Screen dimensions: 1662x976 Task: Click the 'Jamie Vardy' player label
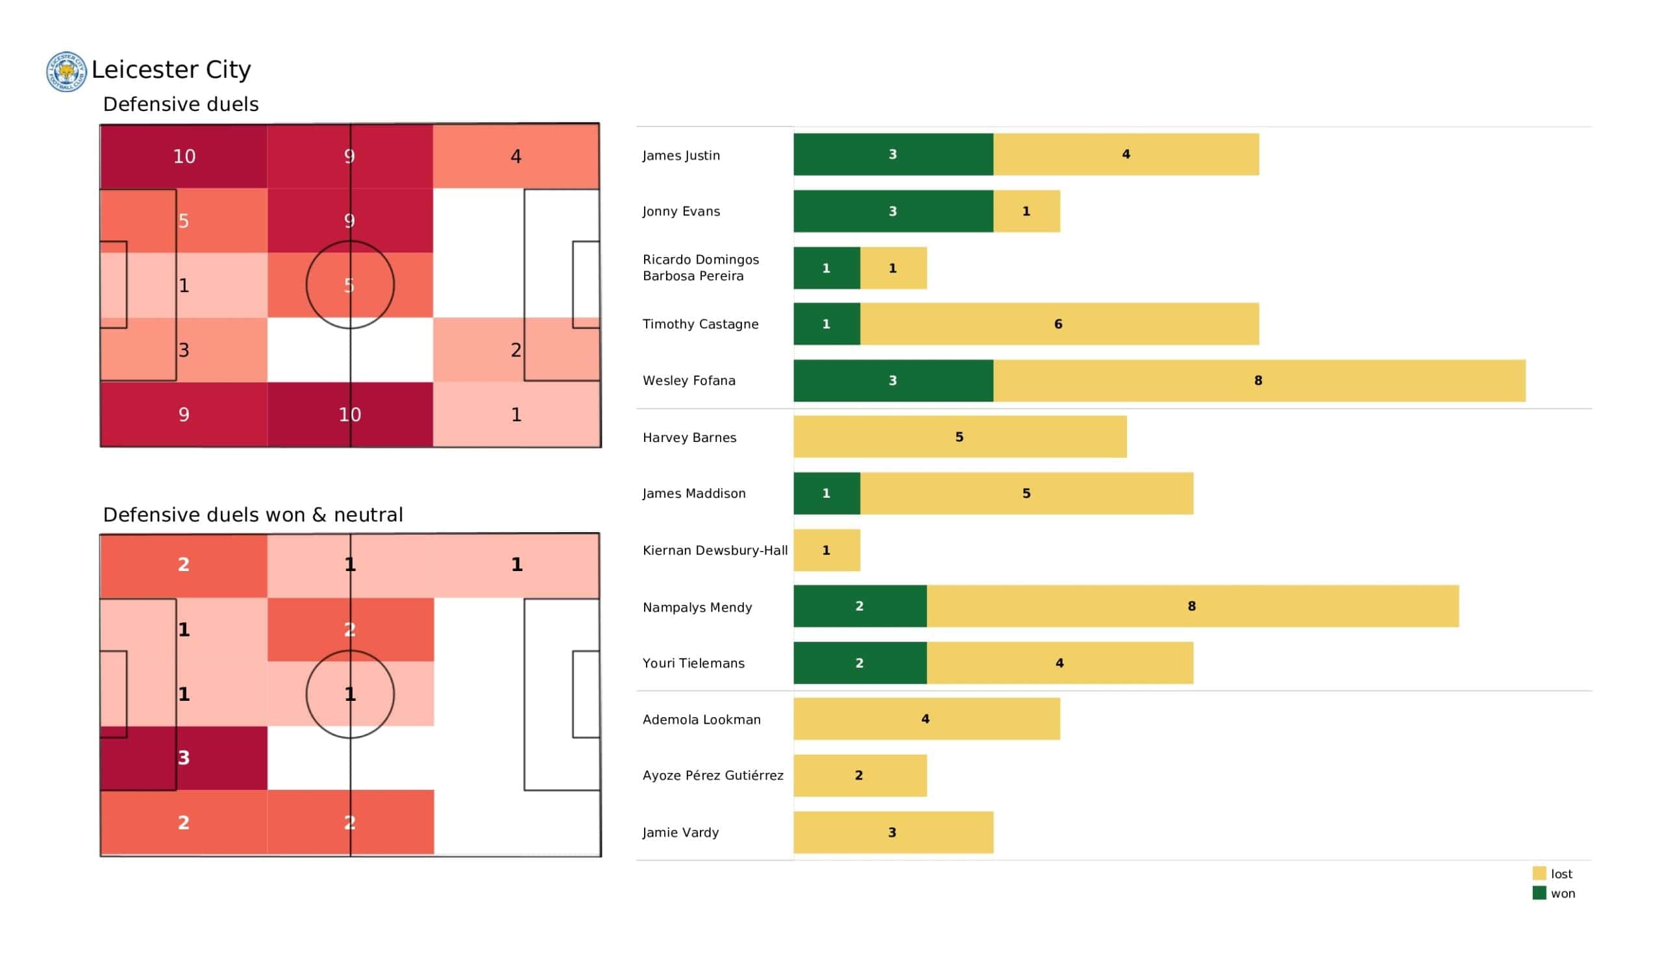click(680, 832)
